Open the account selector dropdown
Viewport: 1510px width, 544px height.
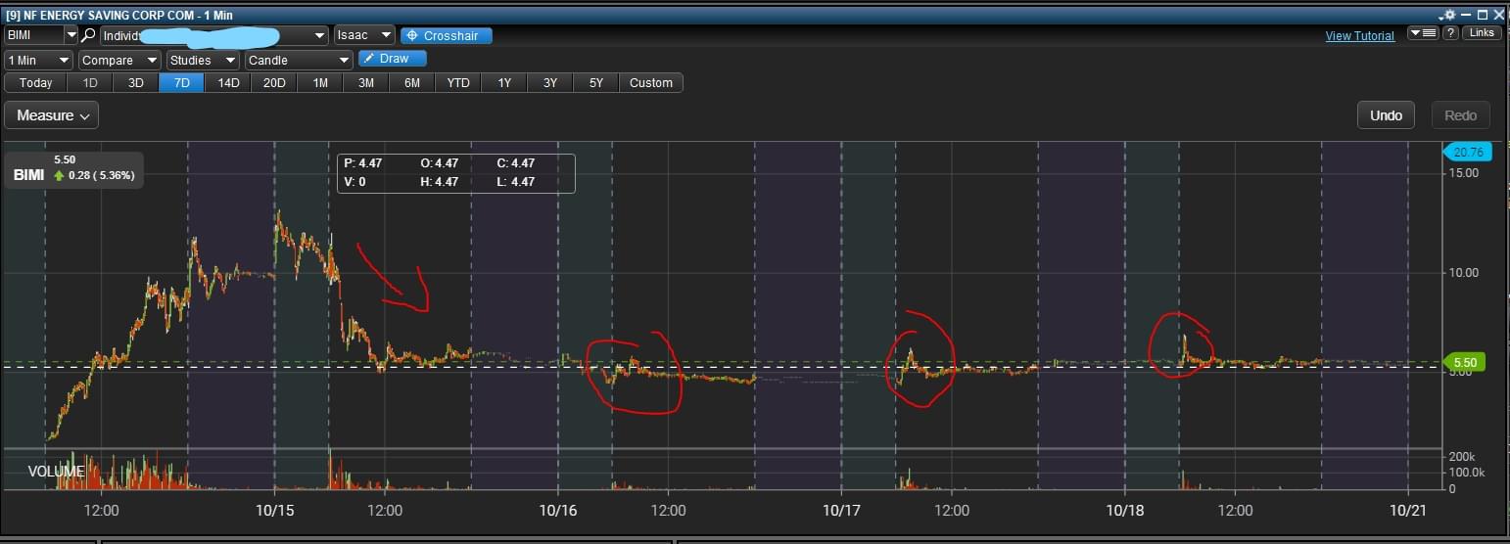tap(214, 35)
